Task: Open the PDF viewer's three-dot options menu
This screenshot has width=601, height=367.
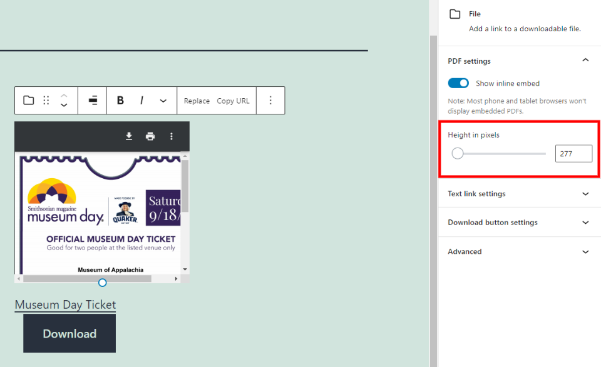Action: 172,135
